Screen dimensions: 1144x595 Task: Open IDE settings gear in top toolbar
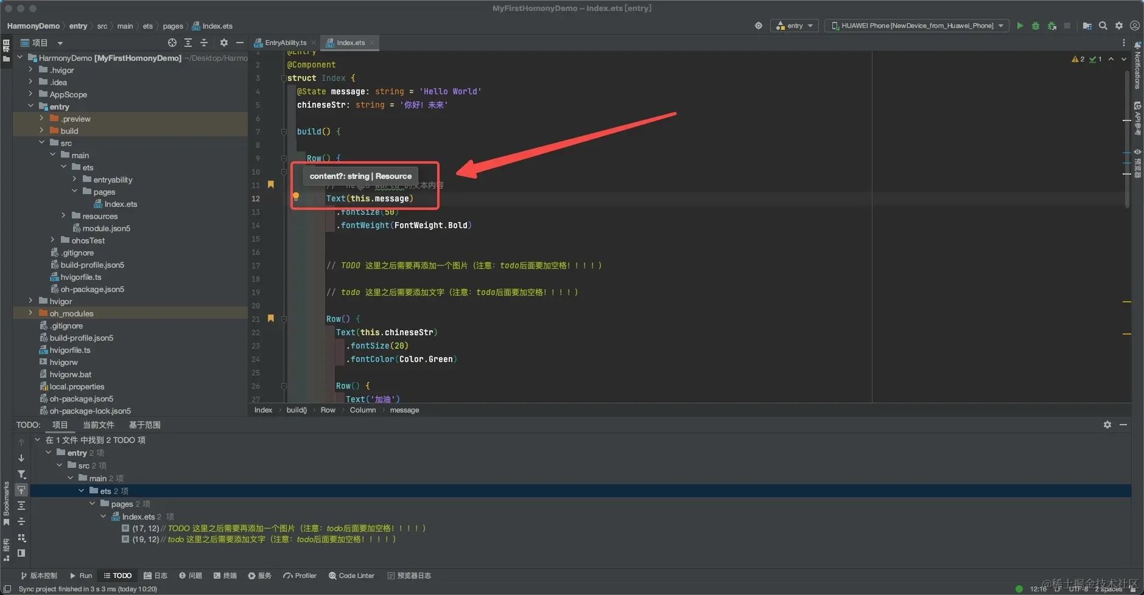tap(1119, 26)
